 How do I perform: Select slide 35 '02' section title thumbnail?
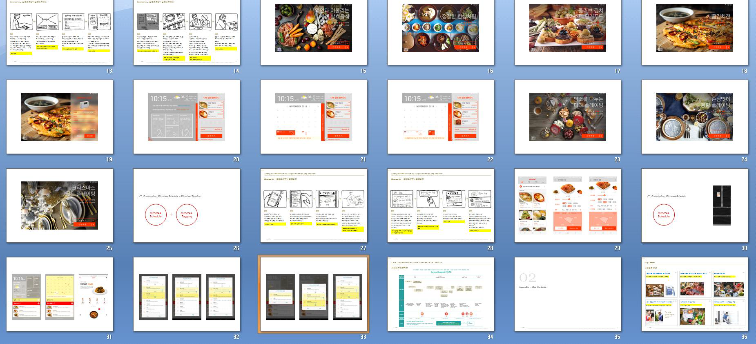point(568,294)
